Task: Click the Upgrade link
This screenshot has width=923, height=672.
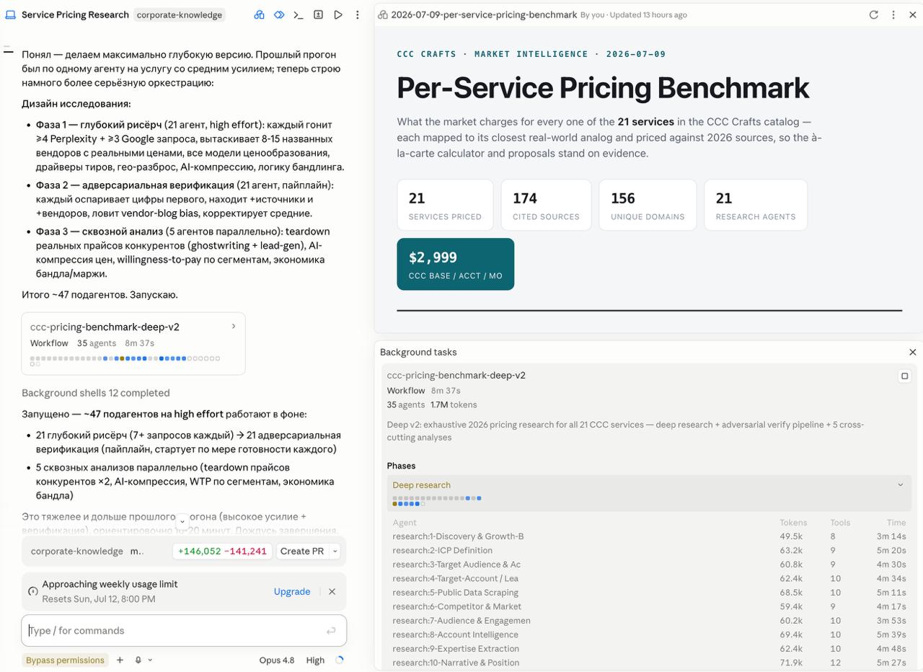Action: click(292, 591)
